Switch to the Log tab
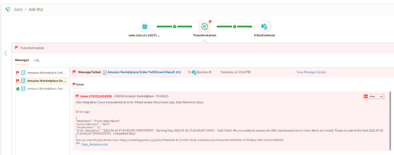This screenshot has height=155, width=394. point(36,60)
